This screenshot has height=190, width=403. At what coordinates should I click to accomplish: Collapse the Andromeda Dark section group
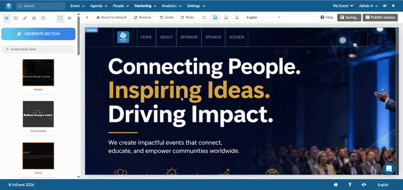tap(38, 49)
